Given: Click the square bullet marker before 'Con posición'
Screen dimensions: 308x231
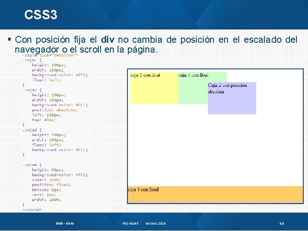Looking at the screenshot, I should pyautogui.click(x=9, y=39).
